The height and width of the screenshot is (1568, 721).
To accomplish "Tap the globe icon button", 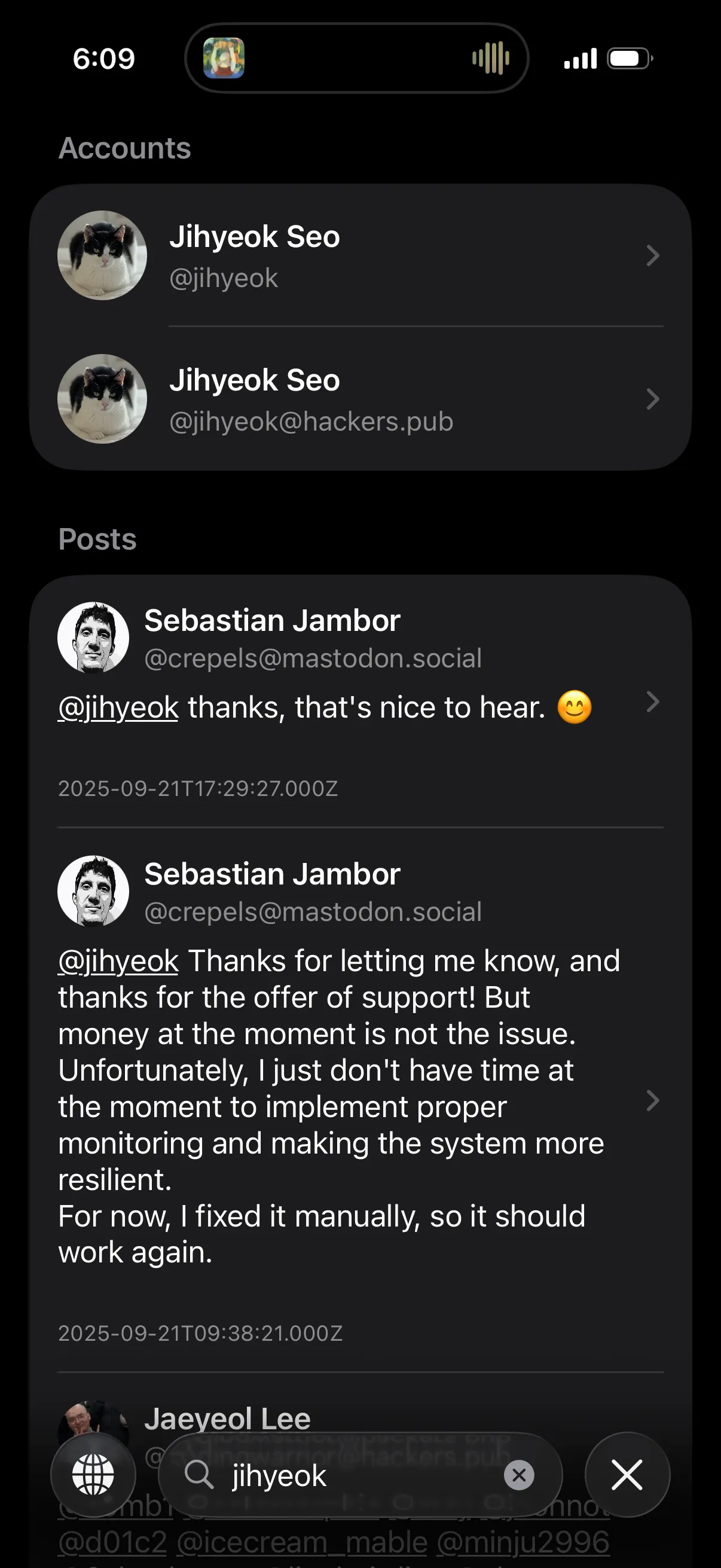I will pos(93,1474).
